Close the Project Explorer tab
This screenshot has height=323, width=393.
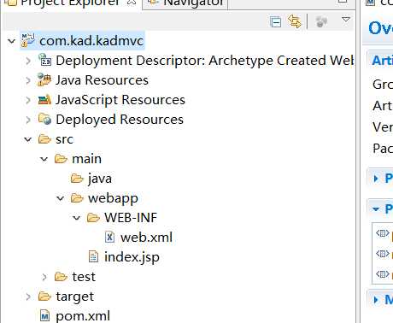(x=132, y=3)
